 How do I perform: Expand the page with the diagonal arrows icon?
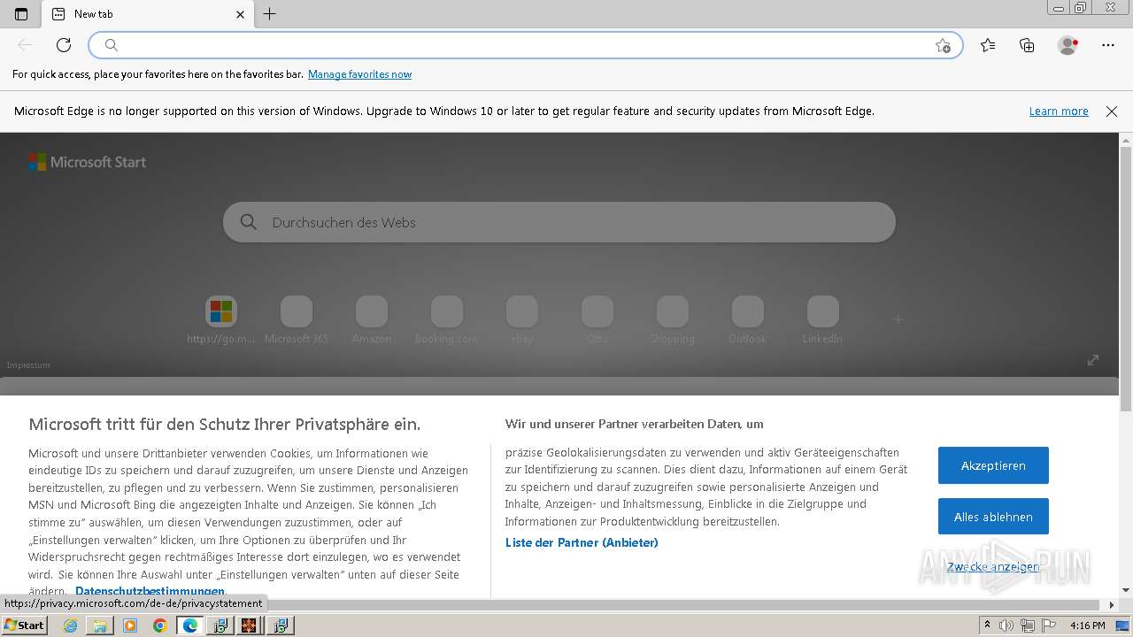[1093, 360]
